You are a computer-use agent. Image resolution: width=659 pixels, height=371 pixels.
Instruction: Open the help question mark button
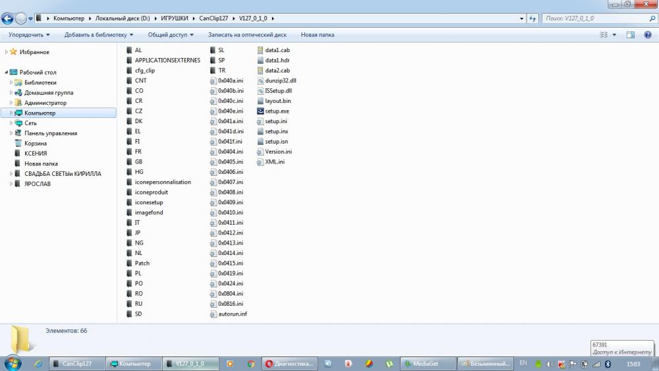click(648, 35)
